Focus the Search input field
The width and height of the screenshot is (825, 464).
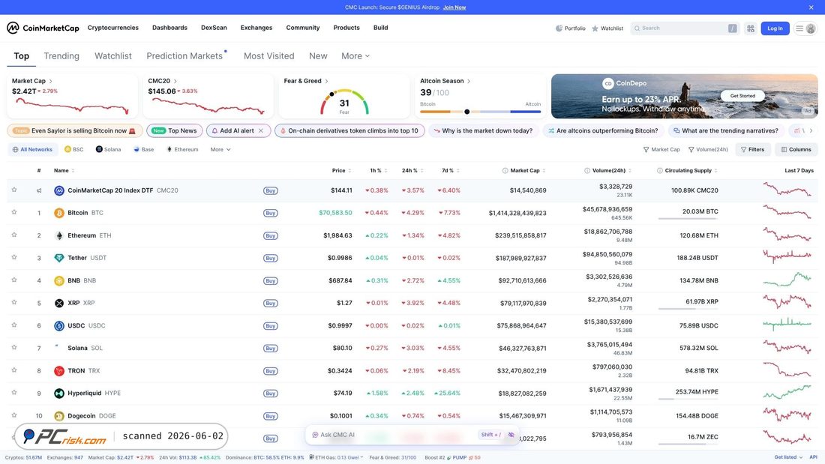685,28
